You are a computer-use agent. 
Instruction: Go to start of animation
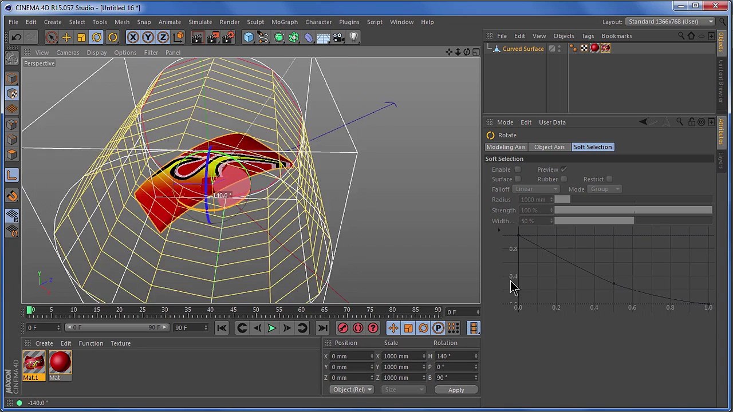click(222, 328)
